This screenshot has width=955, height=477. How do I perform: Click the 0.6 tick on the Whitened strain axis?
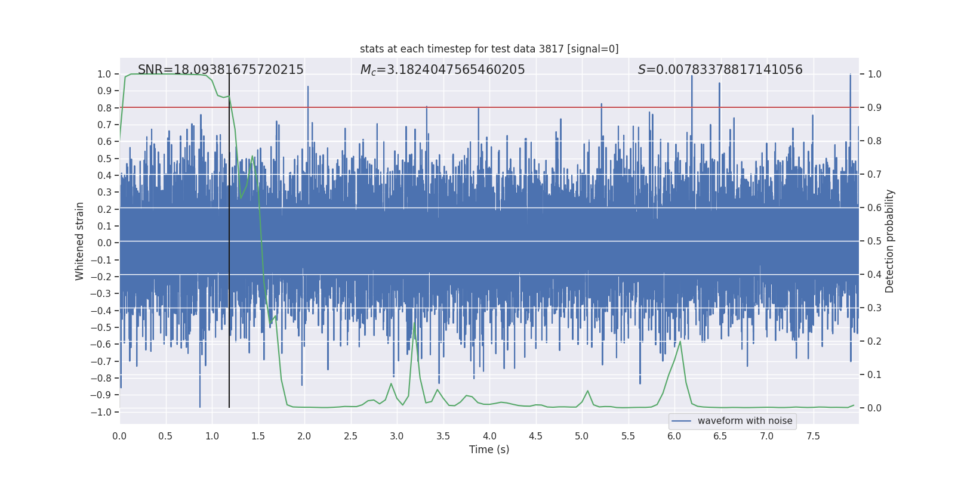coord(104,141)
